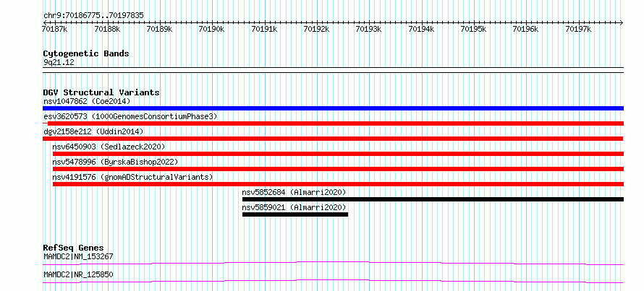Click the red dgv2158e212 variant bar
Screen dimensions: 644x291
coord(333,139)
